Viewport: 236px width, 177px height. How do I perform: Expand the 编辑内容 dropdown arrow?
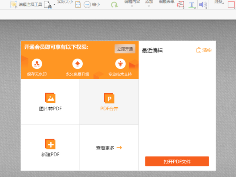132,6
